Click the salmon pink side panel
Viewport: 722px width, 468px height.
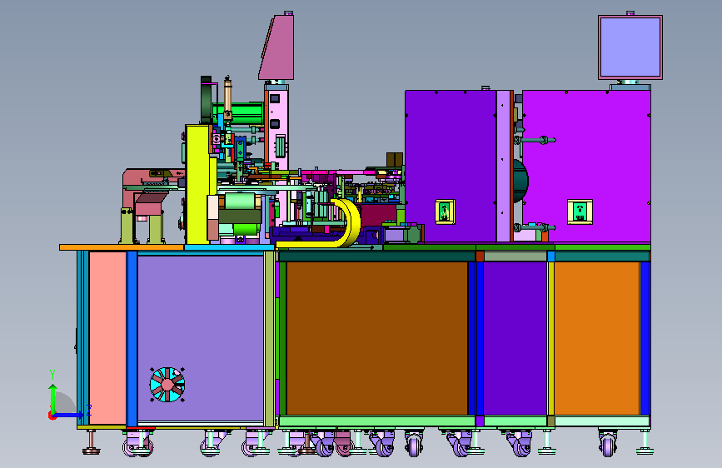tap(107, 338)
